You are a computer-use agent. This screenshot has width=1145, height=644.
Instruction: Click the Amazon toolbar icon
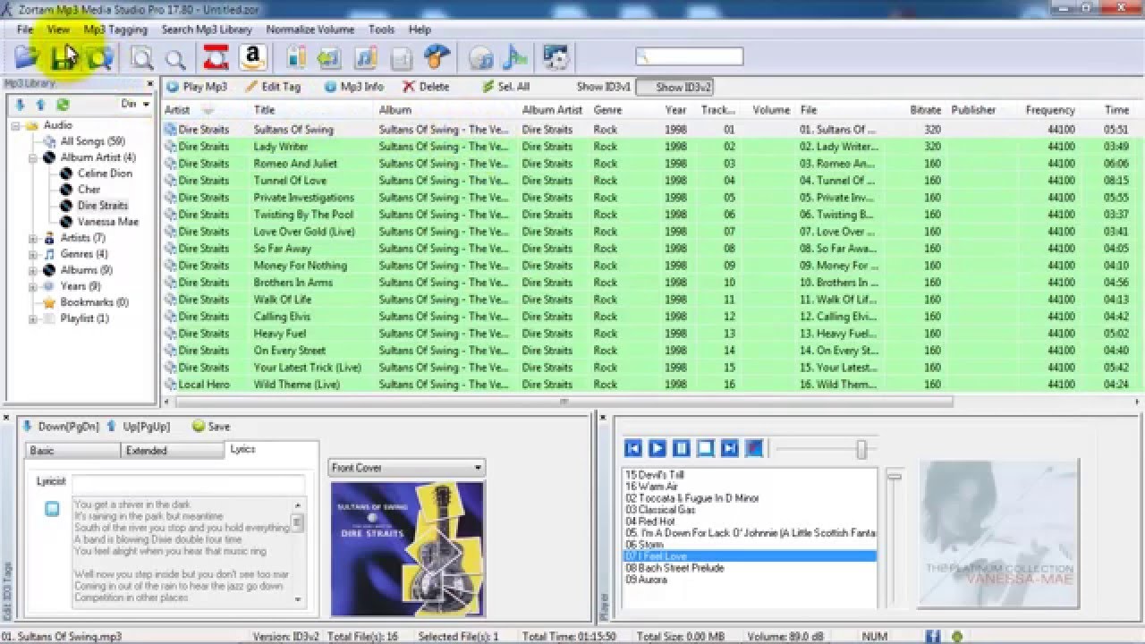[x=253, y=58]
